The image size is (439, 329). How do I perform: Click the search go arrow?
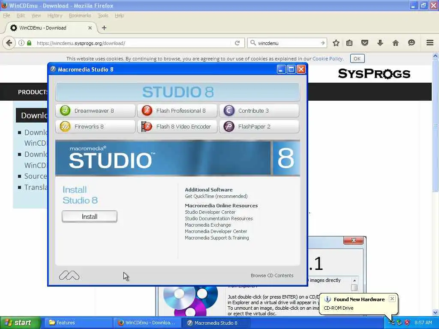tap(323, 43)
